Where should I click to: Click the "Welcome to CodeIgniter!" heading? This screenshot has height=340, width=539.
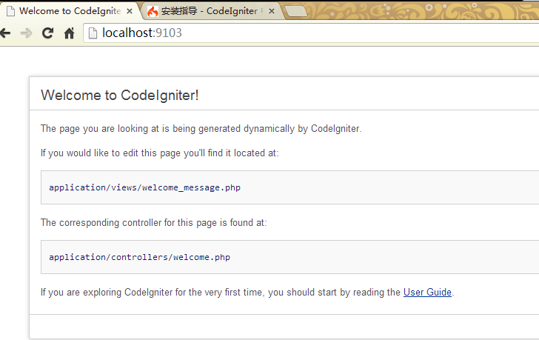pos(119,95)
